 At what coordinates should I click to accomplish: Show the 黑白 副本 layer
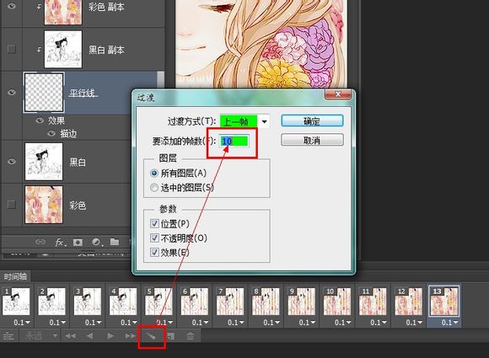click(x=12, y=49)
